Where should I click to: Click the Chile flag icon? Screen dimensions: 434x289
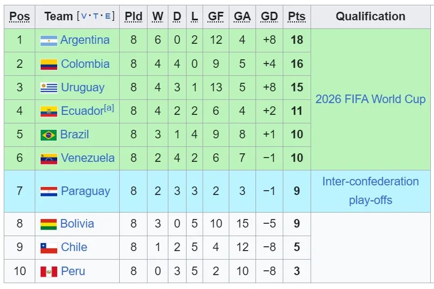point(49,248)
